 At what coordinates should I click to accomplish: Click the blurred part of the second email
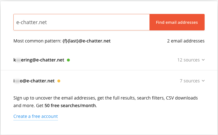17,81
